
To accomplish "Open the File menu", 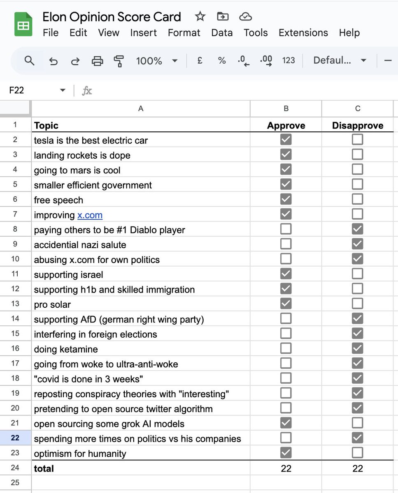I will tap(51, 33).
